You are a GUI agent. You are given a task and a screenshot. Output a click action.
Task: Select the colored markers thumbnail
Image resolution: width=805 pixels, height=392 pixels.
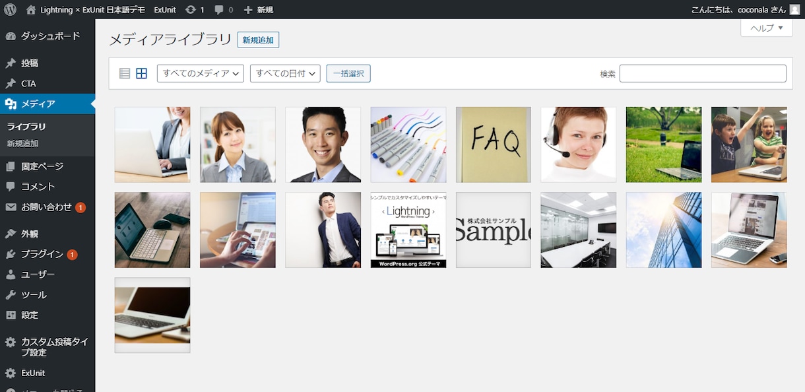point(408,145)
